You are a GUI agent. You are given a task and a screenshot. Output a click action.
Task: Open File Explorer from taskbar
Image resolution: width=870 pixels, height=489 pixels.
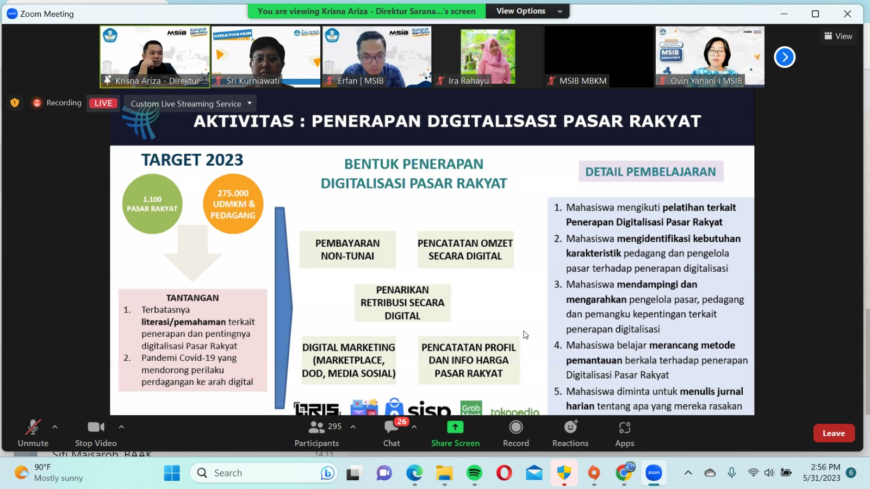(x=444, y=473)
